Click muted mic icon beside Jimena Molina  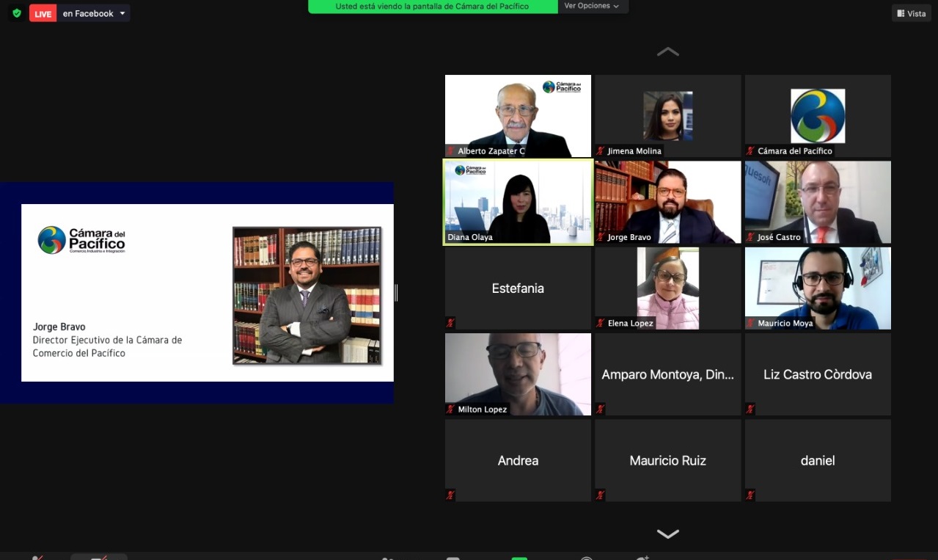(601, 151)
